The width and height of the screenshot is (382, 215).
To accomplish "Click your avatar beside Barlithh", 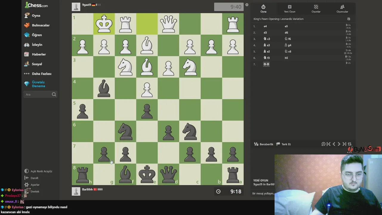I will (76, 191).
